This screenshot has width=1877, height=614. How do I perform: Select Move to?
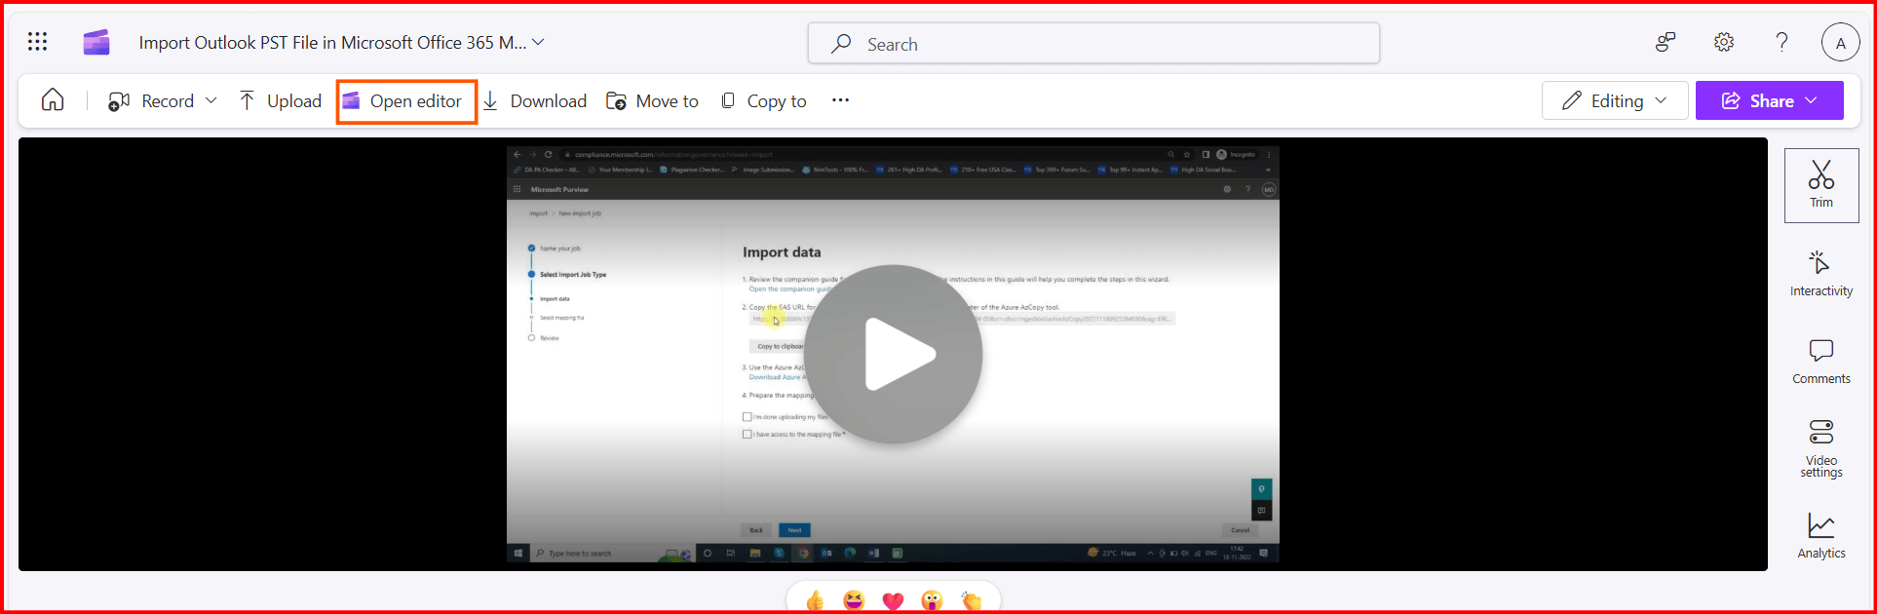point(667,101)
